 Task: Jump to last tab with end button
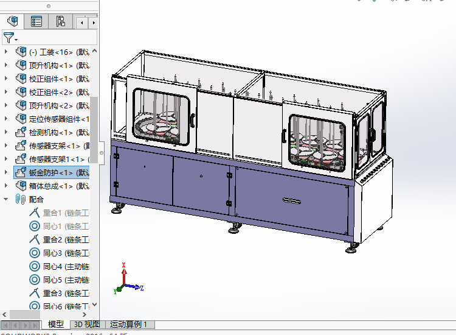(35, 325)
